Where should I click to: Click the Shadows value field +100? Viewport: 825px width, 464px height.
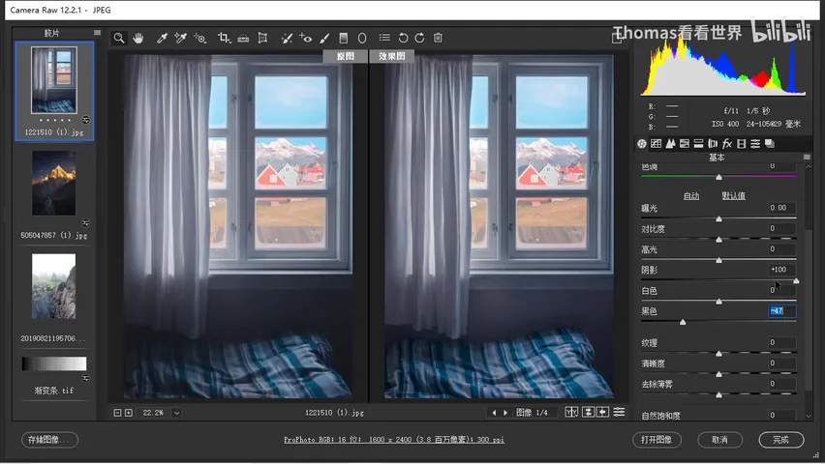pyautogui.click(x=780, y=270)
